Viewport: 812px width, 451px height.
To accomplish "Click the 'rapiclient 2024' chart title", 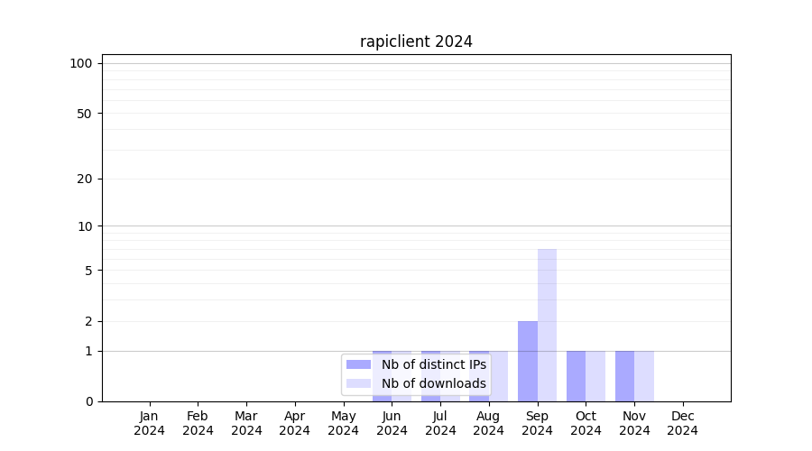I will (416, 41).
